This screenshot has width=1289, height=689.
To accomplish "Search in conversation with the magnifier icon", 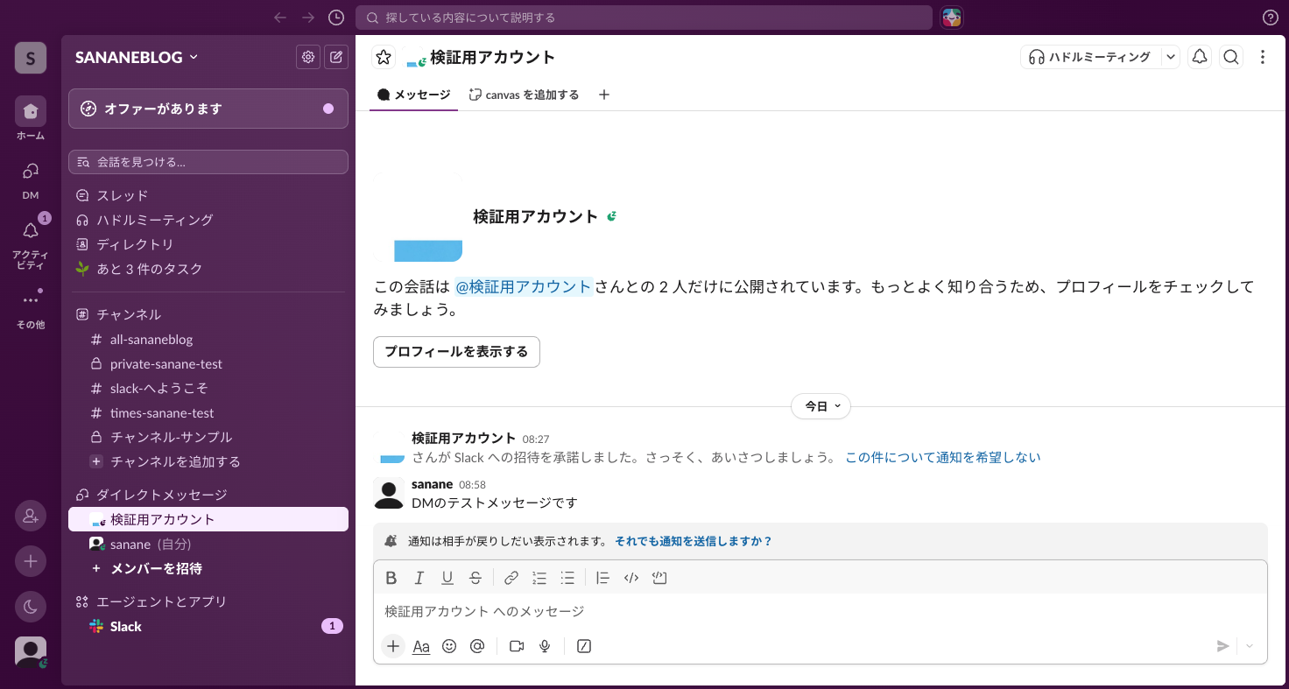I will tap(1231, 57).
